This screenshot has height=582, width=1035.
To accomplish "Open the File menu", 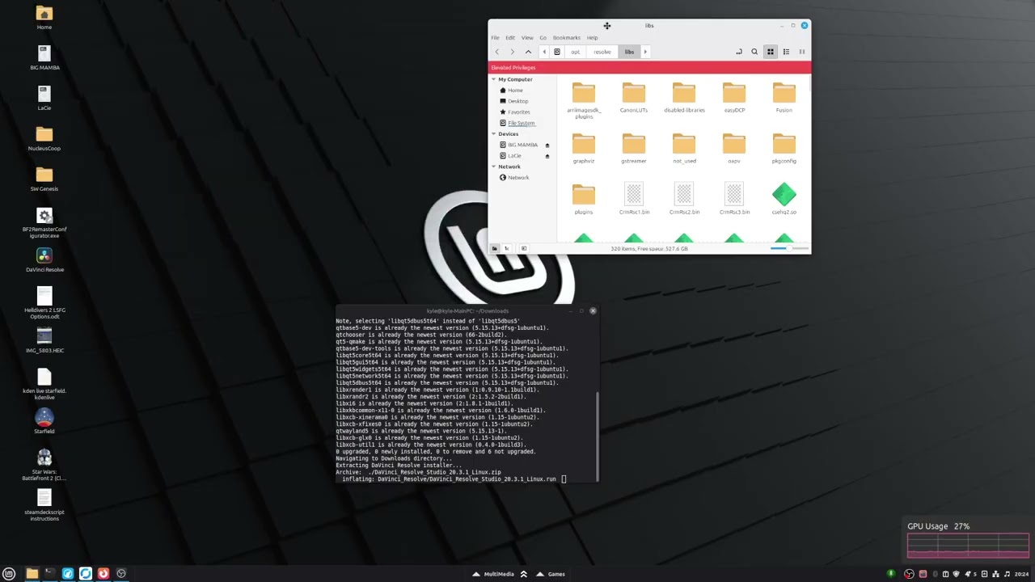I will click(x=495, y=38).
